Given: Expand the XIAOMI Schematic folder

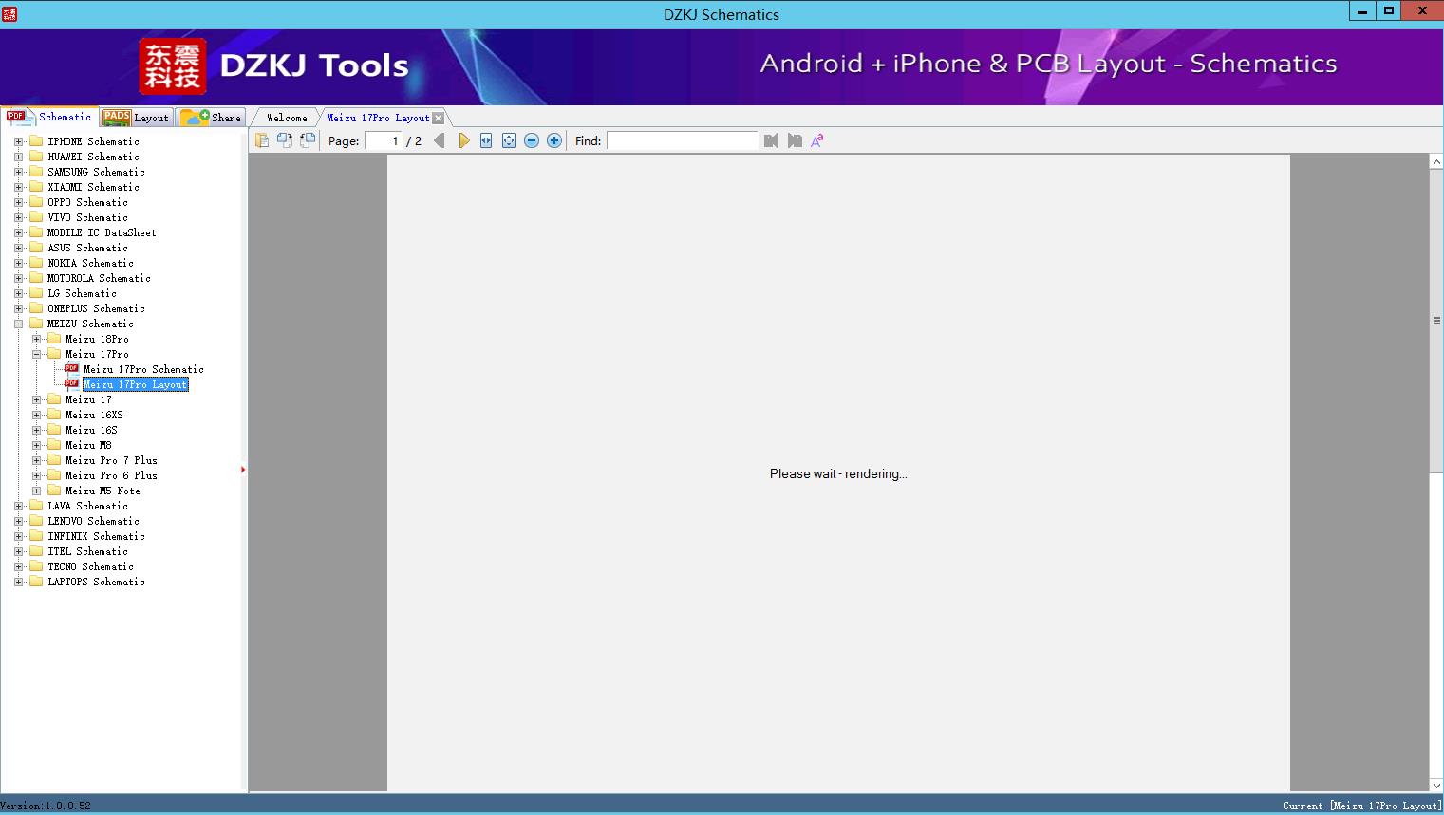Looking at the screenshot, I should (18, 187).
